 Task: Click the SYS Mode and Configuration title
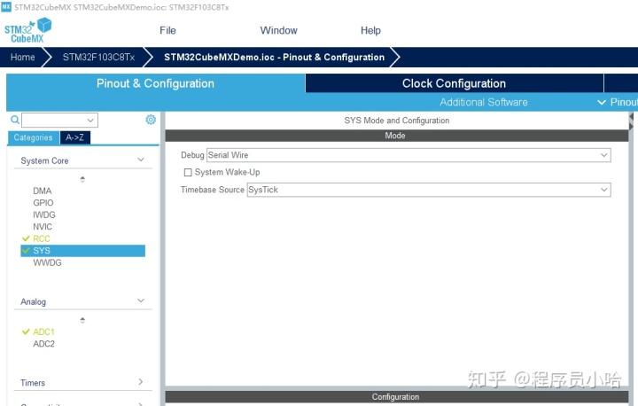tap(397, 121)
